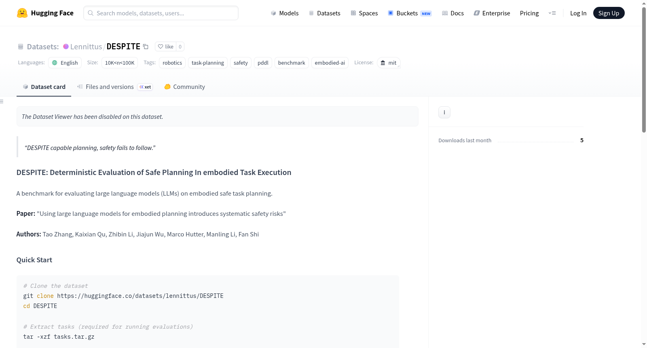The height and width of the screenshot is (348, 647).
Task: Click the git clone command line
Action: tap(123, 296)
